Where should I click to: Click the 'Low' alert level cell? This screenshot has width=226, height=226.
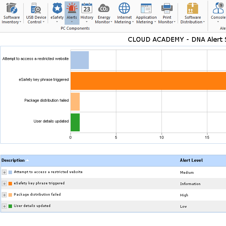[183, 206]
